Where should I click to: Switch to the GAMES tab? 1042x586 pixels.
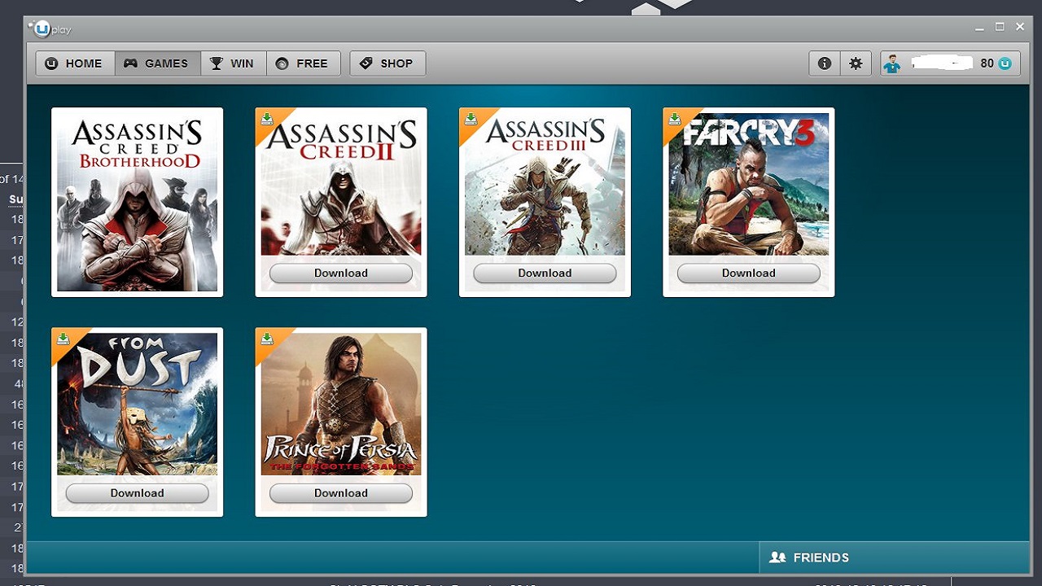click(158, 63)
